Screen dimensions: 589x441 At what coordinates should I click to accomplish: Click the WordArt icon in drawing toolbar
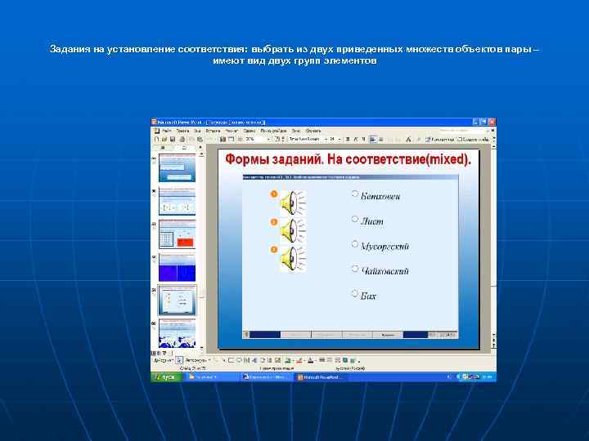tap(254, 360)
